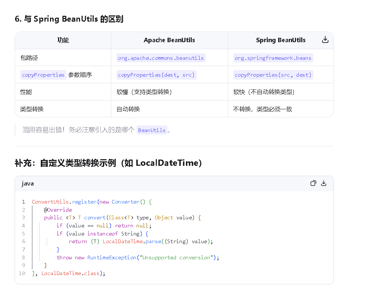Click the 混用容易出错 warning note
This screenshot has height=285, width=385.
[x=96, y=130]
